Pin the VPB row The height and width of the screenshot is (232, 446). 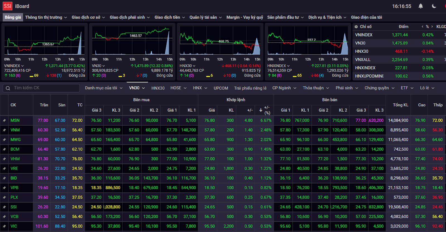coord(4,188)
